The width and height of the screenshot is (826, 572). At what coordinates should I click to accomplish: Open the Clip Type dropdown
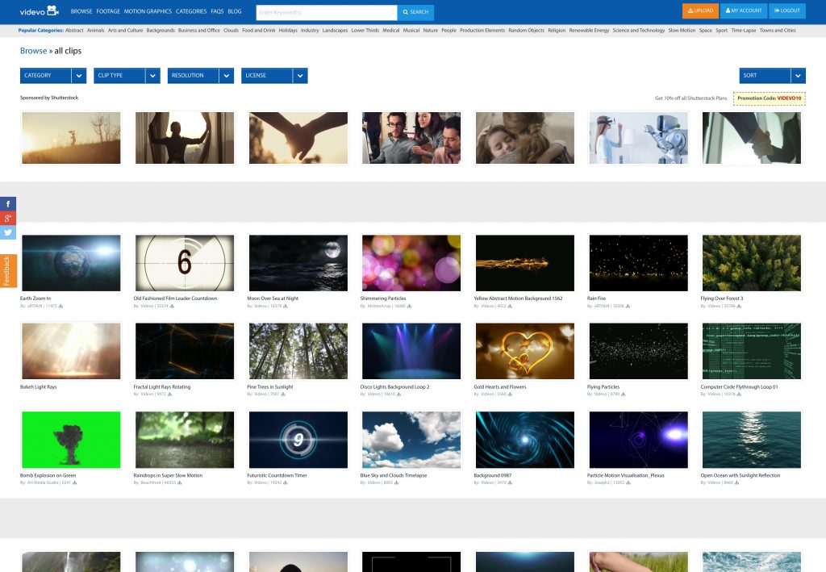(x=127, y=75)
